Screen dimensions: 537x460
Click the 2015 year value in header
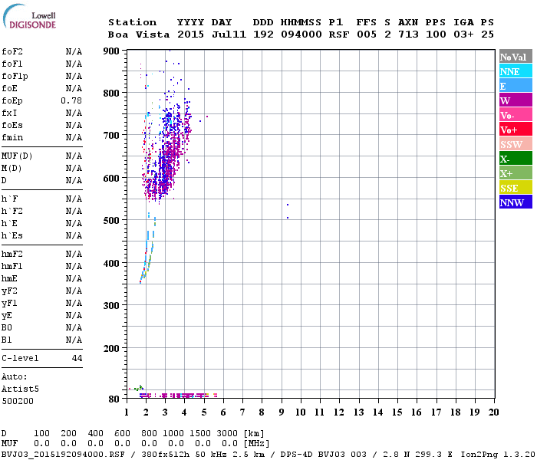coord(190,34)
